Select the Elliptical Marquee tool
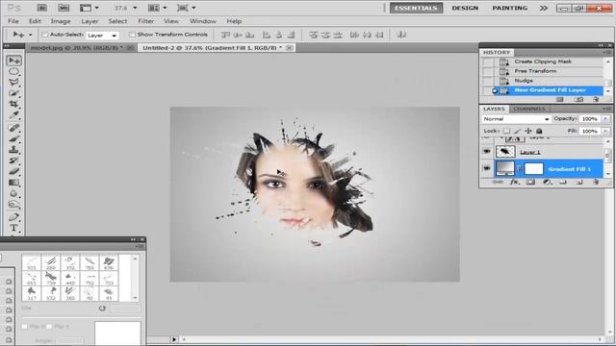Image resolution: width=616 pixels, height=346 pixels. (x=13, y=72)
